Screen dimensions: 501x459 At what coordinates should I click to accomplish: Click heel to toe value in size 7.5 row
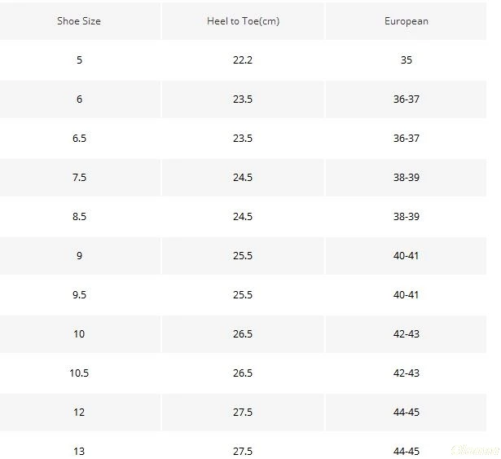(x=243, y=178)
